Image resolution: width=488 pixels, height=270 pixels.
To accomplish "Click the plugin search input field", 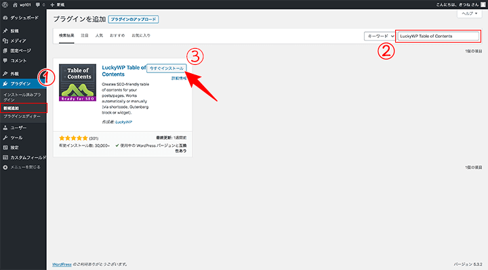I will (439, 36).
